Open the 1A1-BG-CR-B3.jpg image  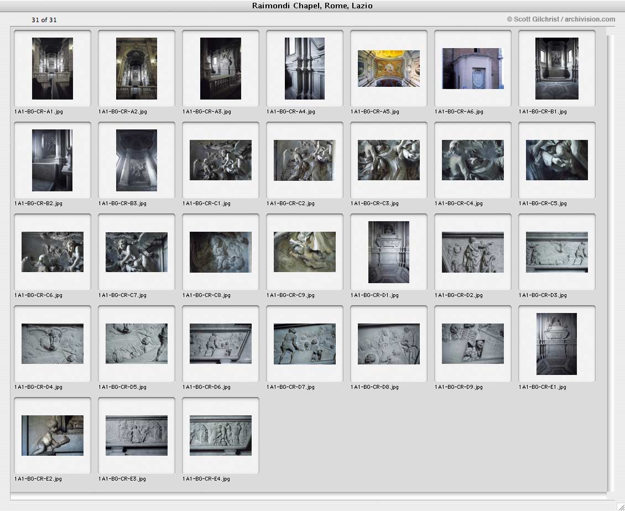pos(136,160)
